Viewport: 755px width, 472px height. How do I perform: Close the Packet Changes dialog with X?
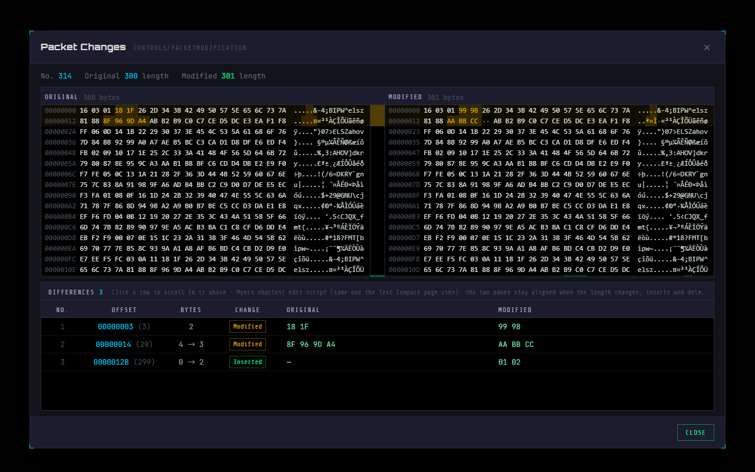tap(707, 48)
